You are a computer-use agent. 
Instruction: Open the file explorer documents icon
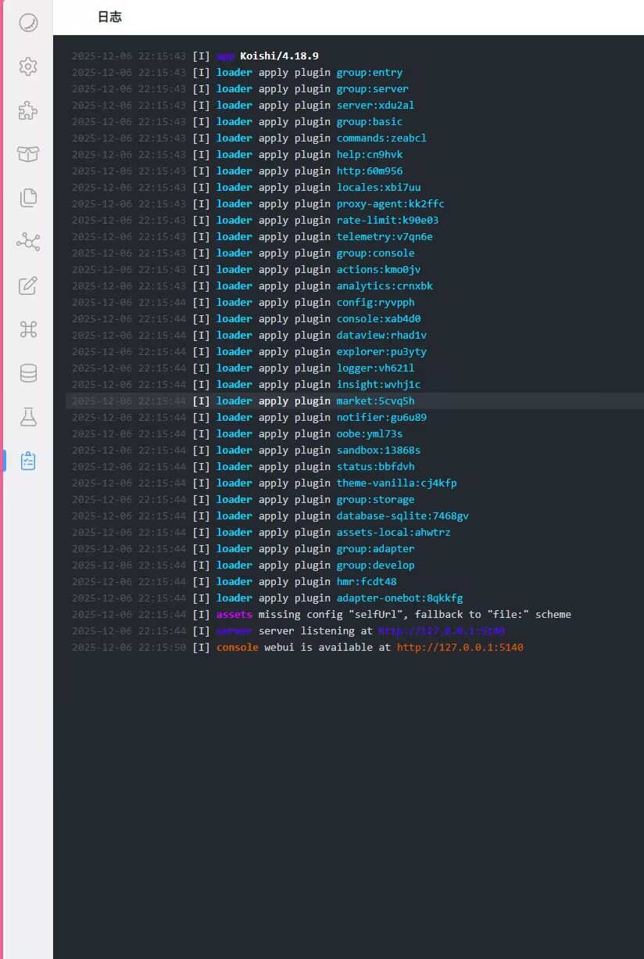coord(28,198)
